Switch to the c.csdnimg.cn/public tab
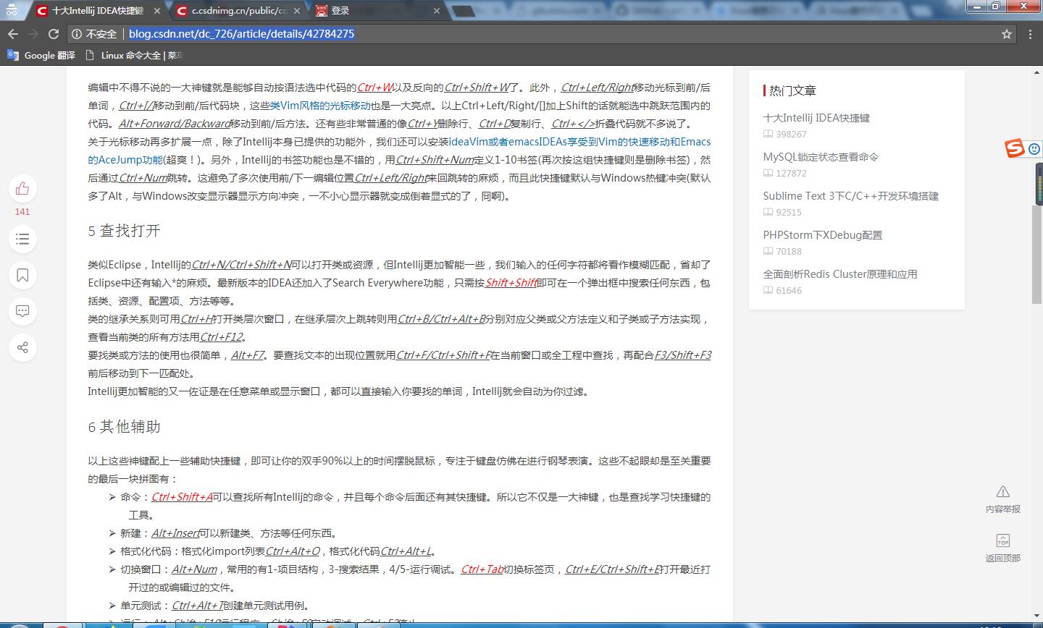 tap(239, 11)
